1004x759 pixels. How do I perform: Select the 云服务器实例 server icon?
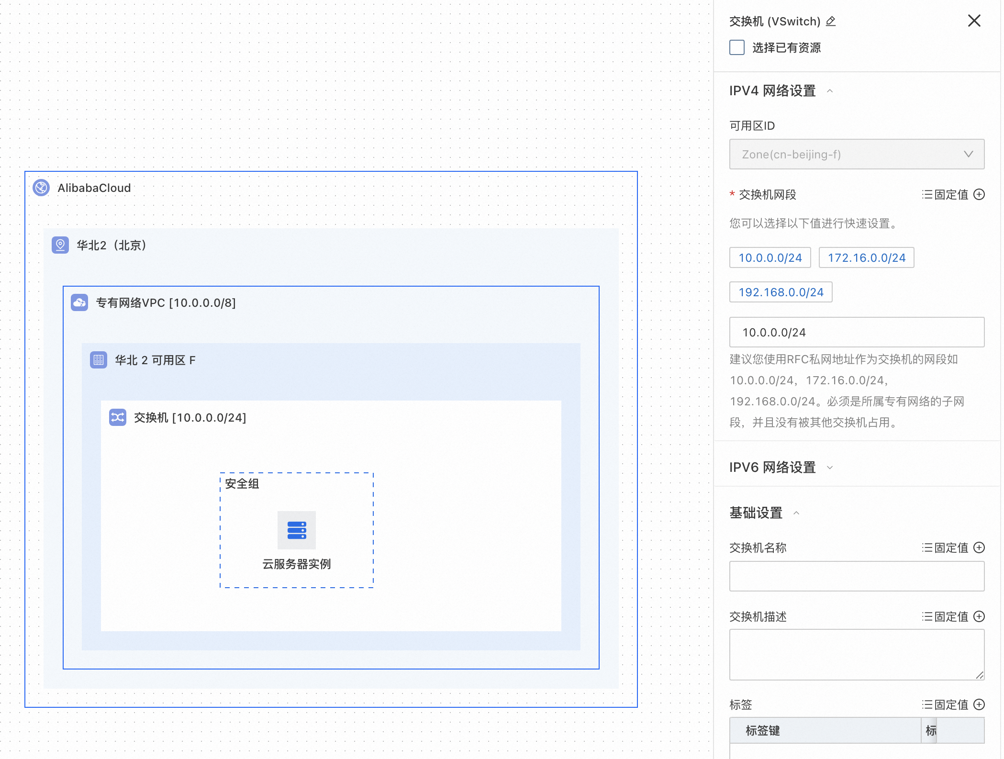coord(297,530)
